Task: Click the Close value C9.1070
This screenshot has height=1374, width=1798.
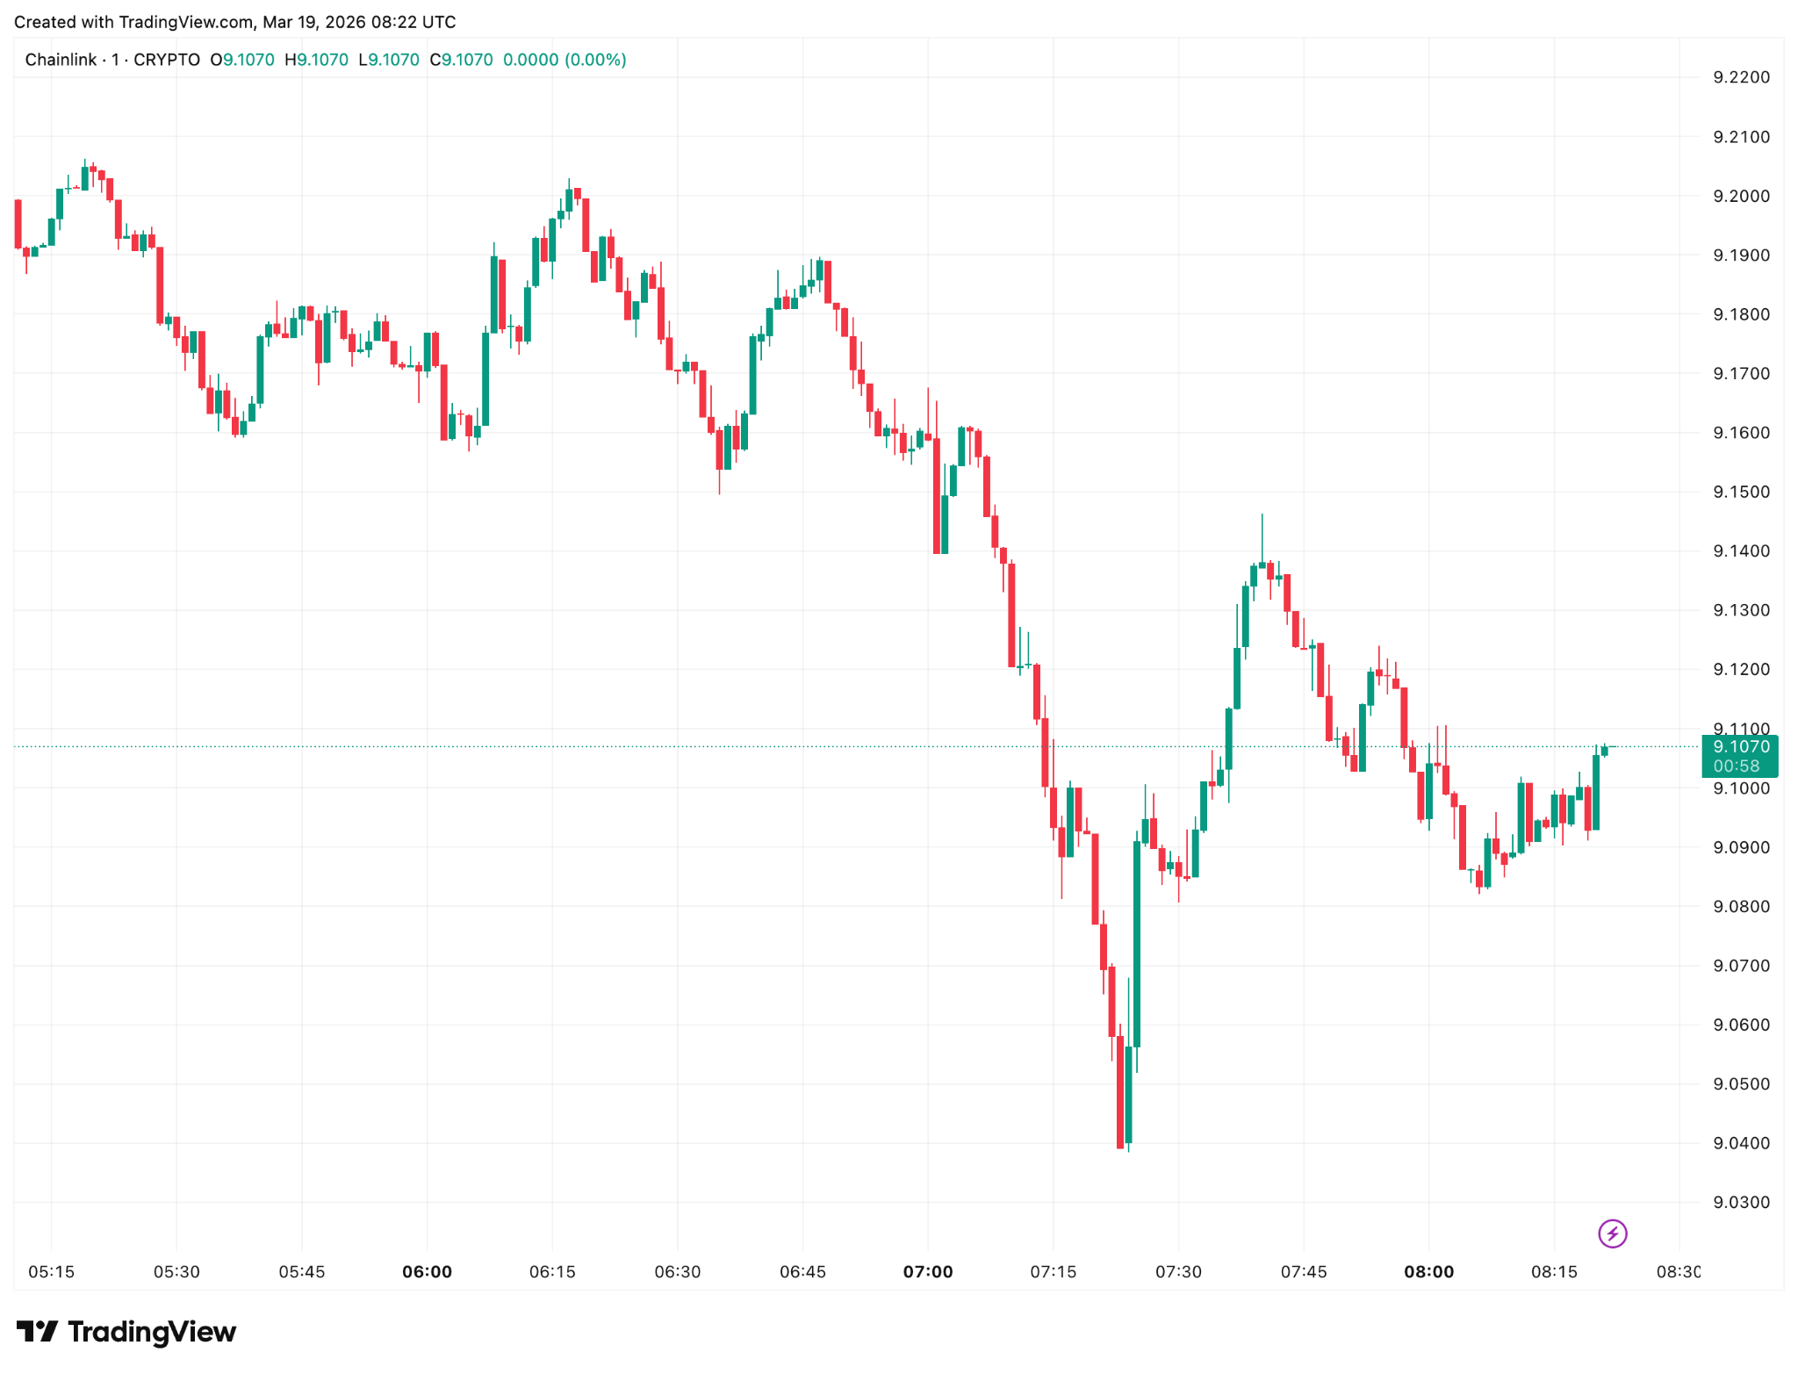Action: 461,60
